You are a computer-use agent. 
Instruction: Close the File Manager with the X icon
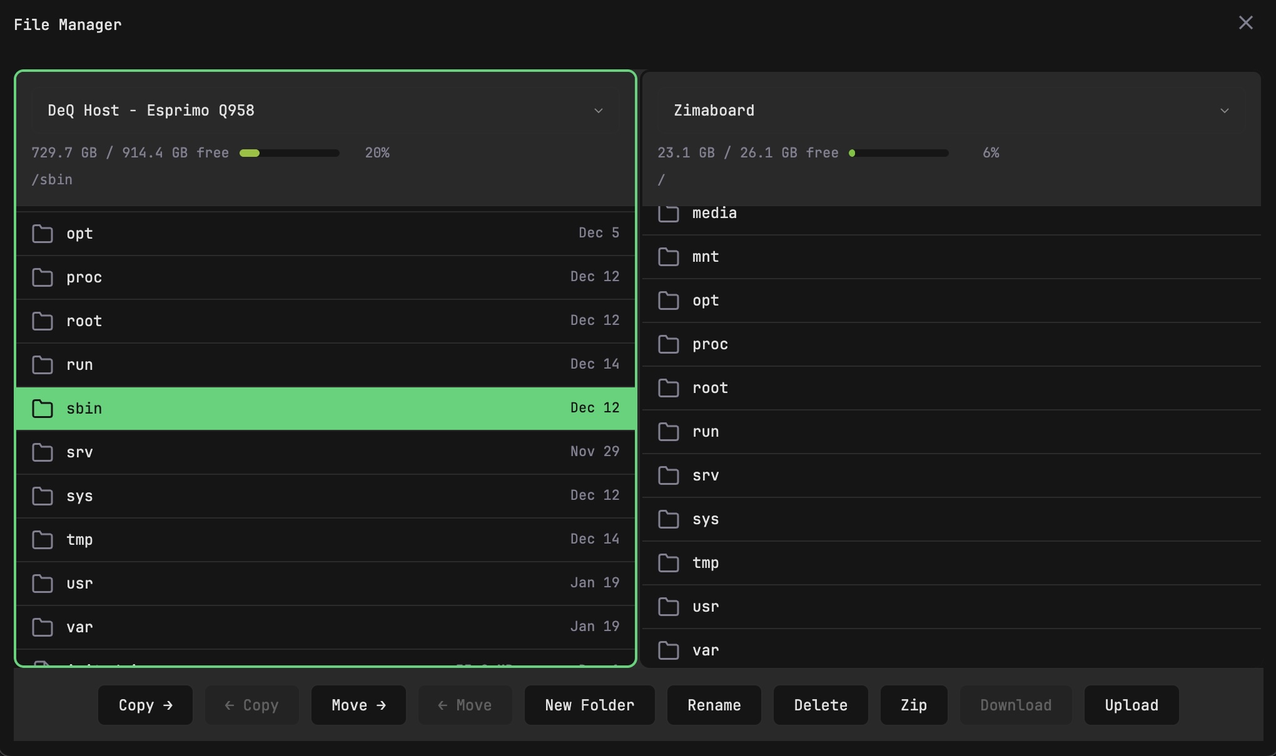click(x=1246, y=22)
